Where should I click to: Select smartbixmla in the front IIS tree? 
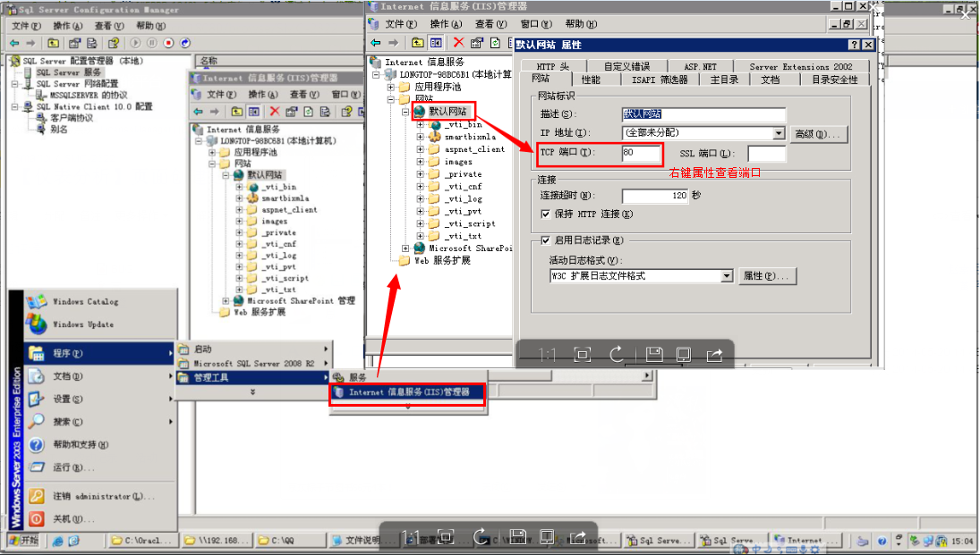click(x=471, y=137)
